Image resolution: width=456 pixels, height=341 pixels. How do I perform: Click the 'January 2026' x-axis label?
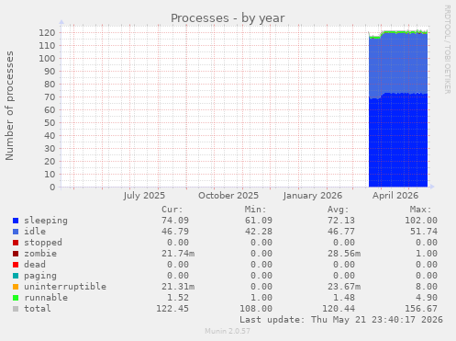pos(313,196)
